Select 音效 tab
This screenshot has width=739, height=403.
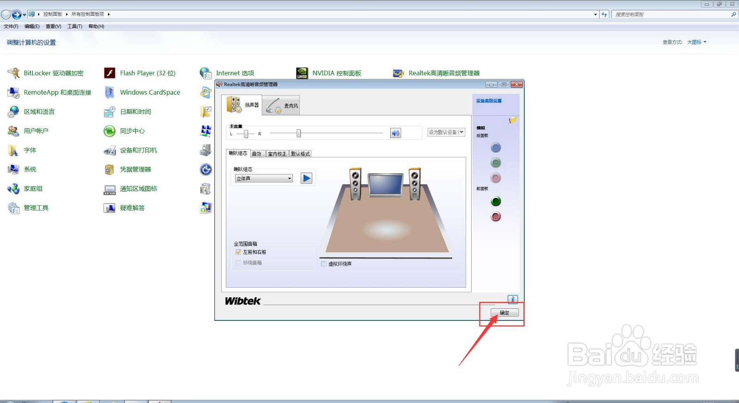coord(257,154)
